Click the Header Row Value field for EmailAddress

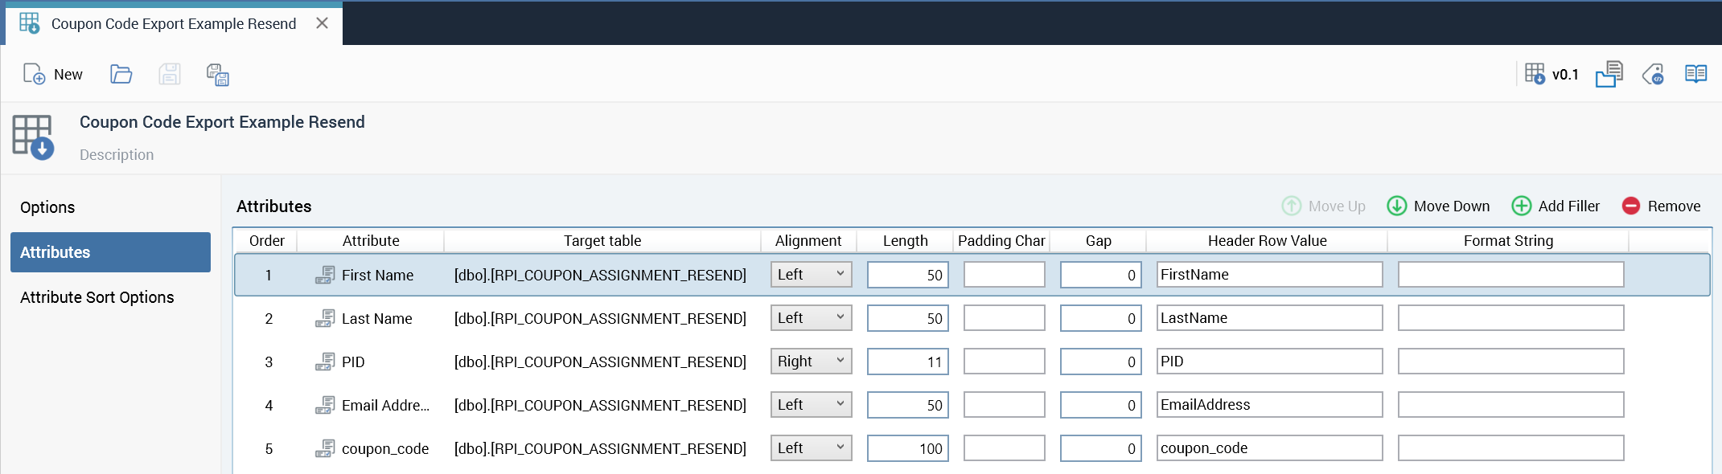[1269, 405]
